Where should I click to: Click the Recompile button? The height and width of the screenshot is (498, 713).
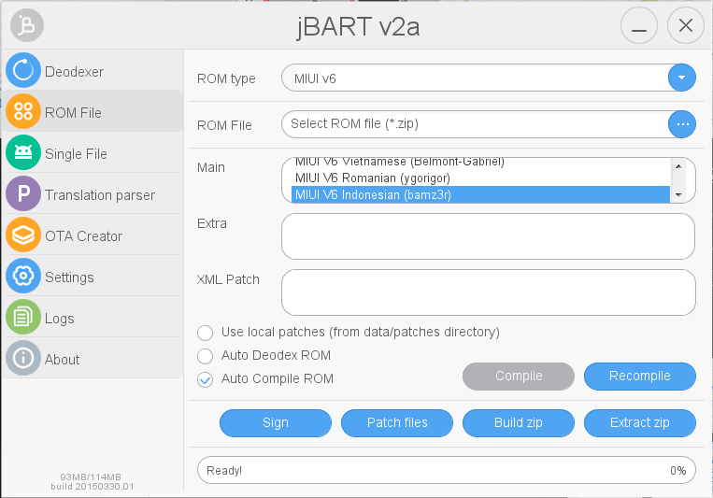point(640,377)
